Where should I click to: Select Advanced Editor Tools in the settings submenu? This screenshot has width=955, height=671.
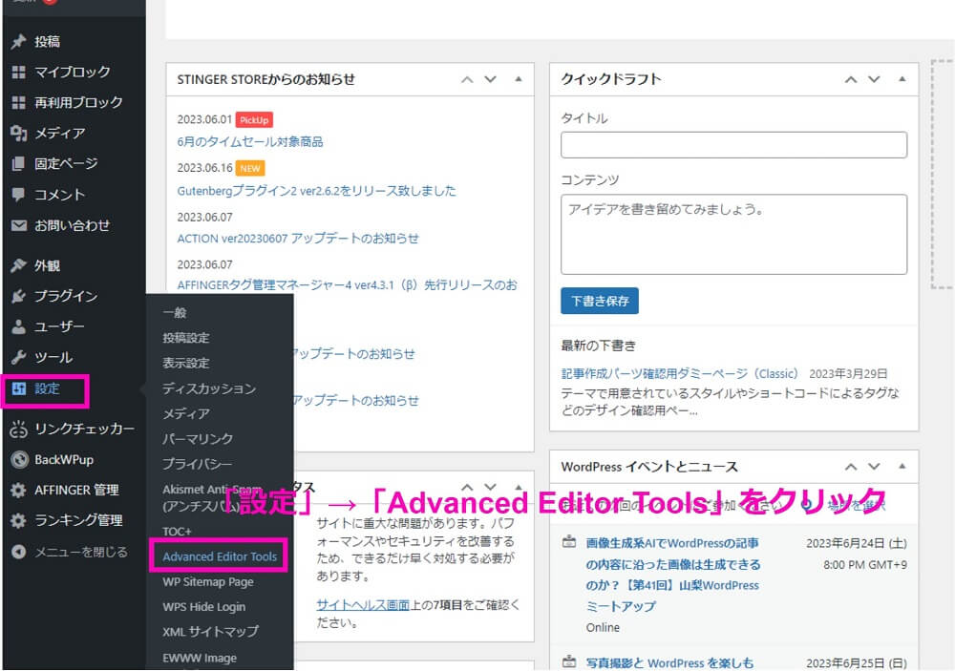coord(219,556)
